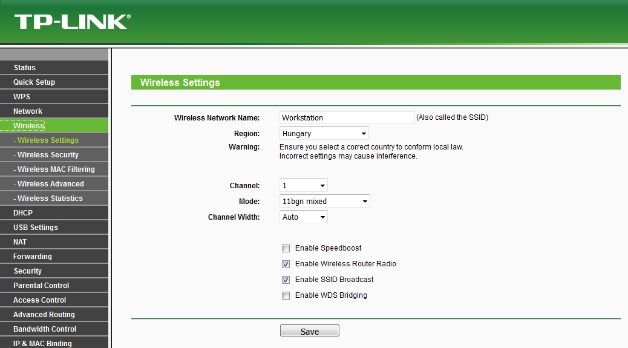Go to Wireless MAC Filtering

coord(54,169)
